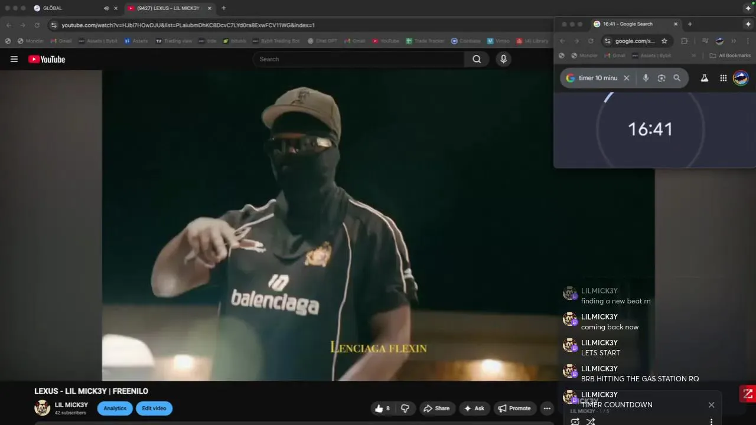Image resolution: width=756 pixels, height=425 pixels.
Task: Close the GLÖBAL tab
Action: 116,8
